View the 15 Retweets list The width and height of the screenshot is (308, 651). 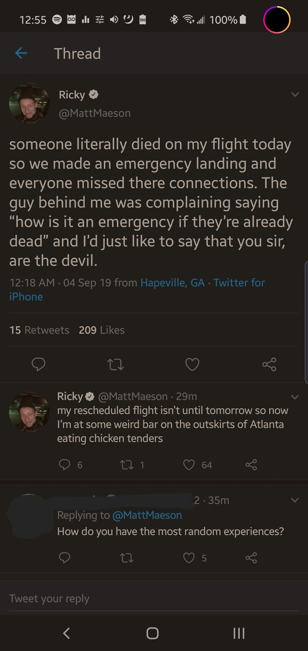point(39,330)
